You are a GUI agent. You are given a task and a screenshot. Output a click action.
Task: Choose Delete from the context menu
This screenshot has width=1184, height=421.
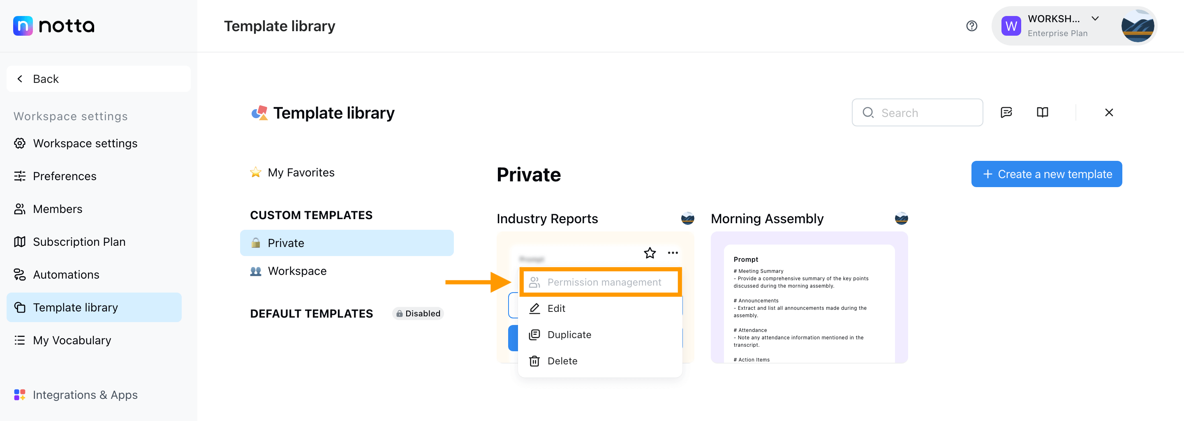click(600, 361)
